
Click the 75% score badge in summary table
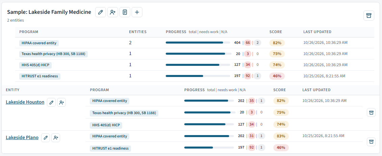277,54
